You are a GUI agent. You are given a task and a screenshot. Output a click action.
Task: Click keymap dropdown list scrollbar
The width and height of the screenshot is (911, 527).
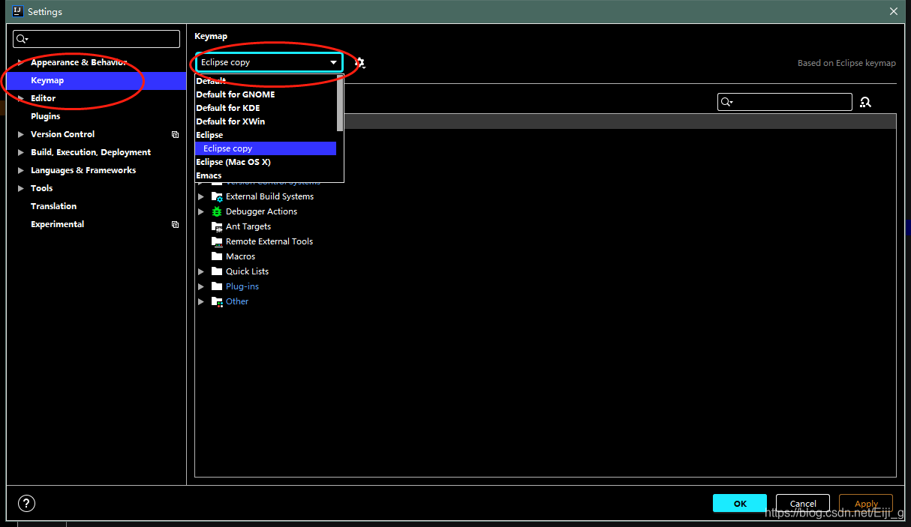point(340,103)
